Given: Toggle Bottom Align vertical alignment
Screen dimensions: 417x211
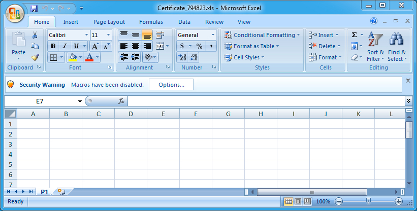Looking at the screenshot, I should pos(147,35).
